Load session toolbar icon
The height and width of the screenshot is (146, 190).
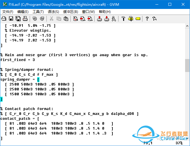99,19
